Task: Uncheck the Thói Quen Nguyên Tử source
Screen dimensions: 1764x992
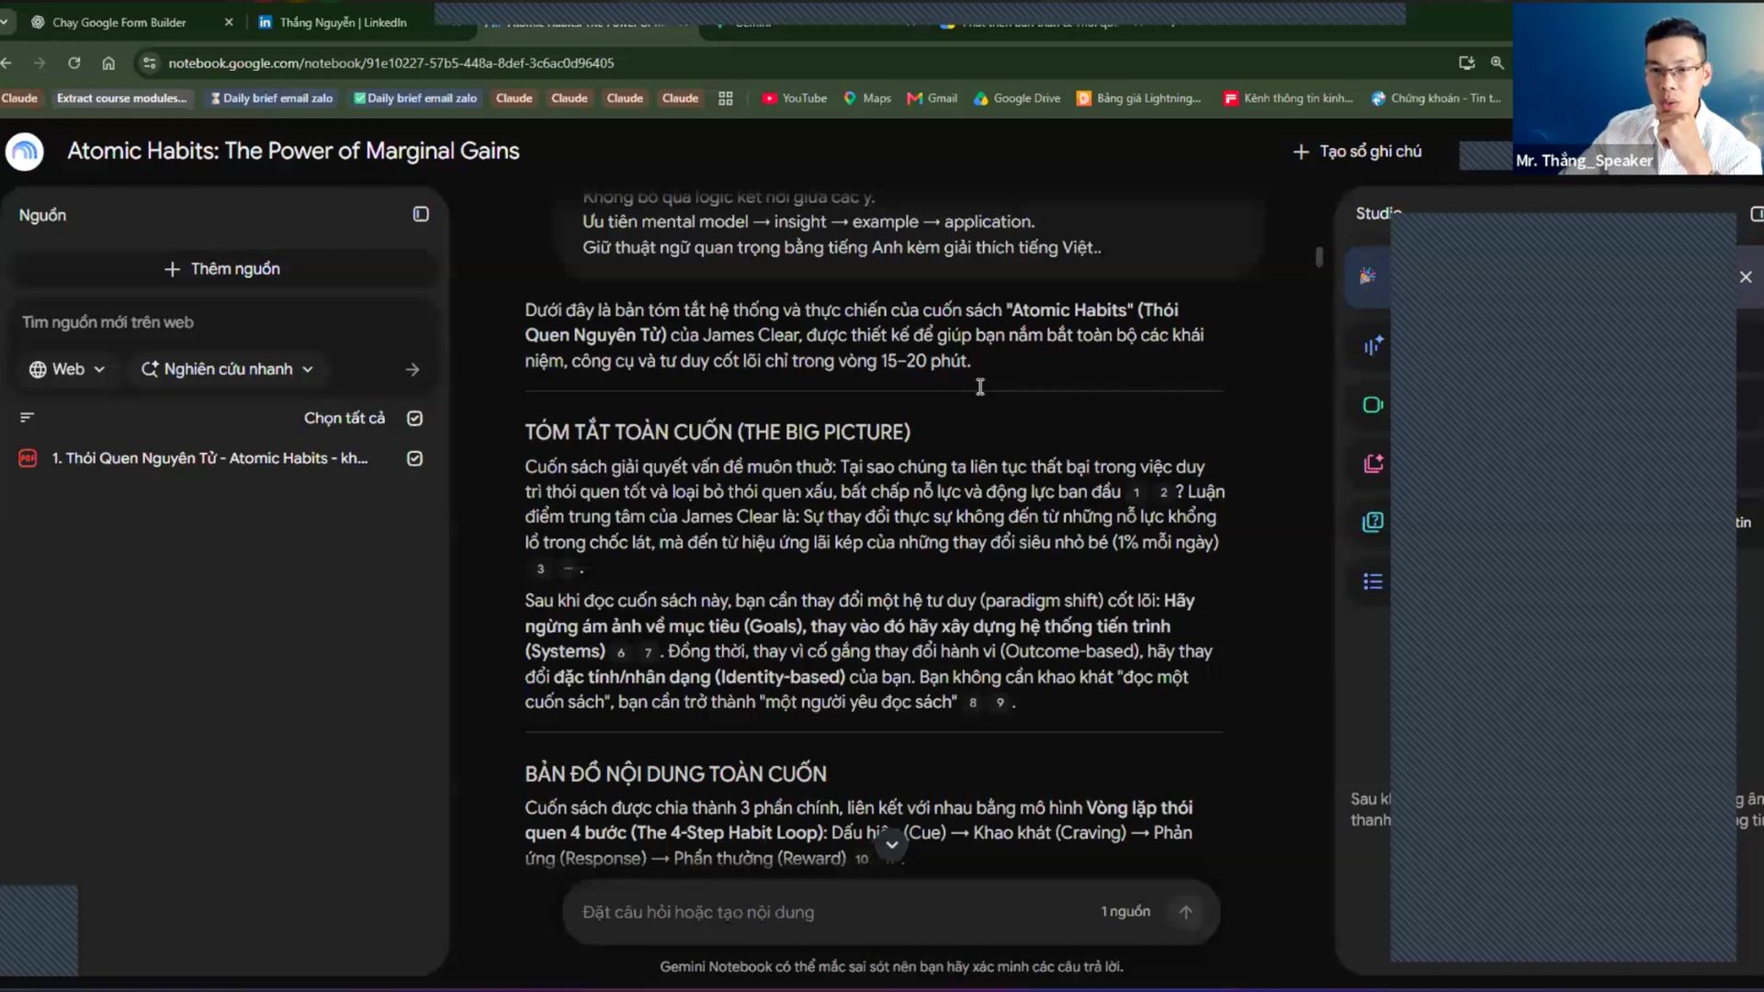Action: tap(415, 458)
